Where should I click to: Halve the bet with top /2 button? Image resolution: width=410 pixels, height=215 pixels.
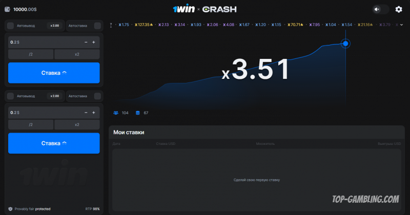point(31,54)
